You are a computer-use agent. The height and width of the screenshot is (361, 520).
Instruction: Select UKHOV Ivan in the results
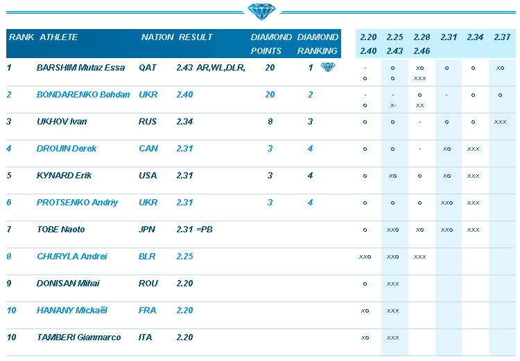point(62,122)
